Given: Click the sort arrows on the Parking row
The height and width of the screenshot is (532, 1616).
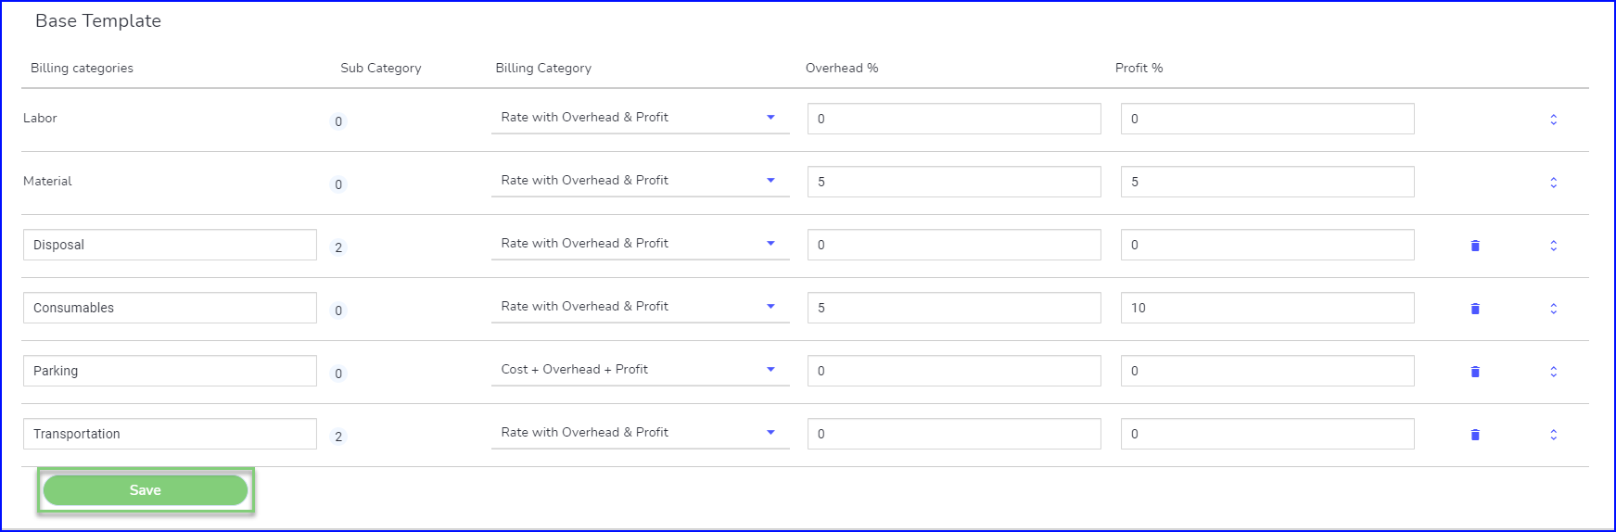Looking at the screenshot, I should click(1554, 372).
